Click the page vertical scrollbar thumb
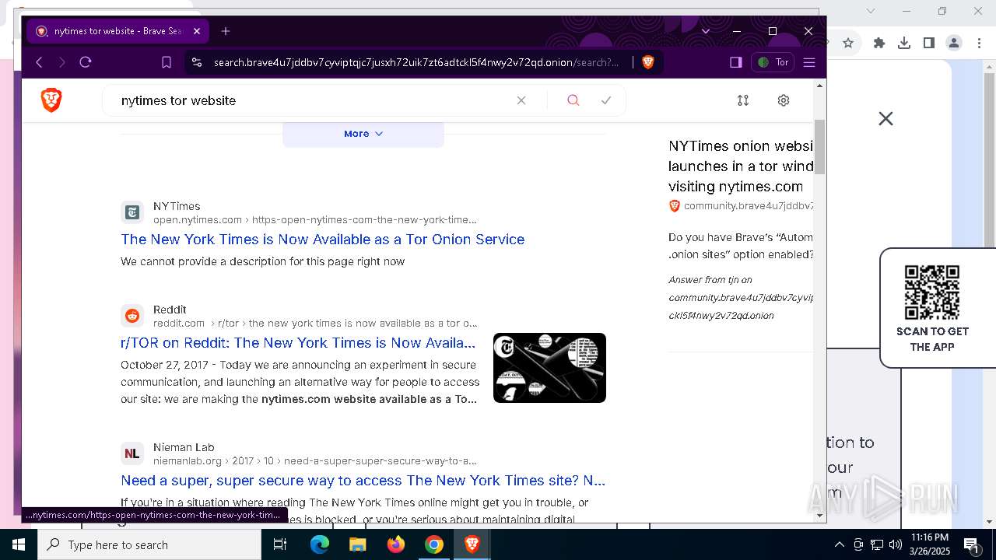Screen dimensions: 996x560 point(819,146)
